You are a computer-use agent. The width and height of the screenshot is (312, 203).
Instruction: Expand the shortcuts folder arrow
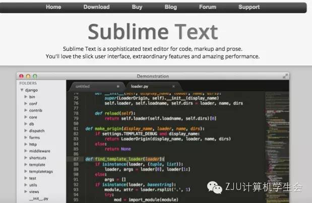click(x=26, y=158)
